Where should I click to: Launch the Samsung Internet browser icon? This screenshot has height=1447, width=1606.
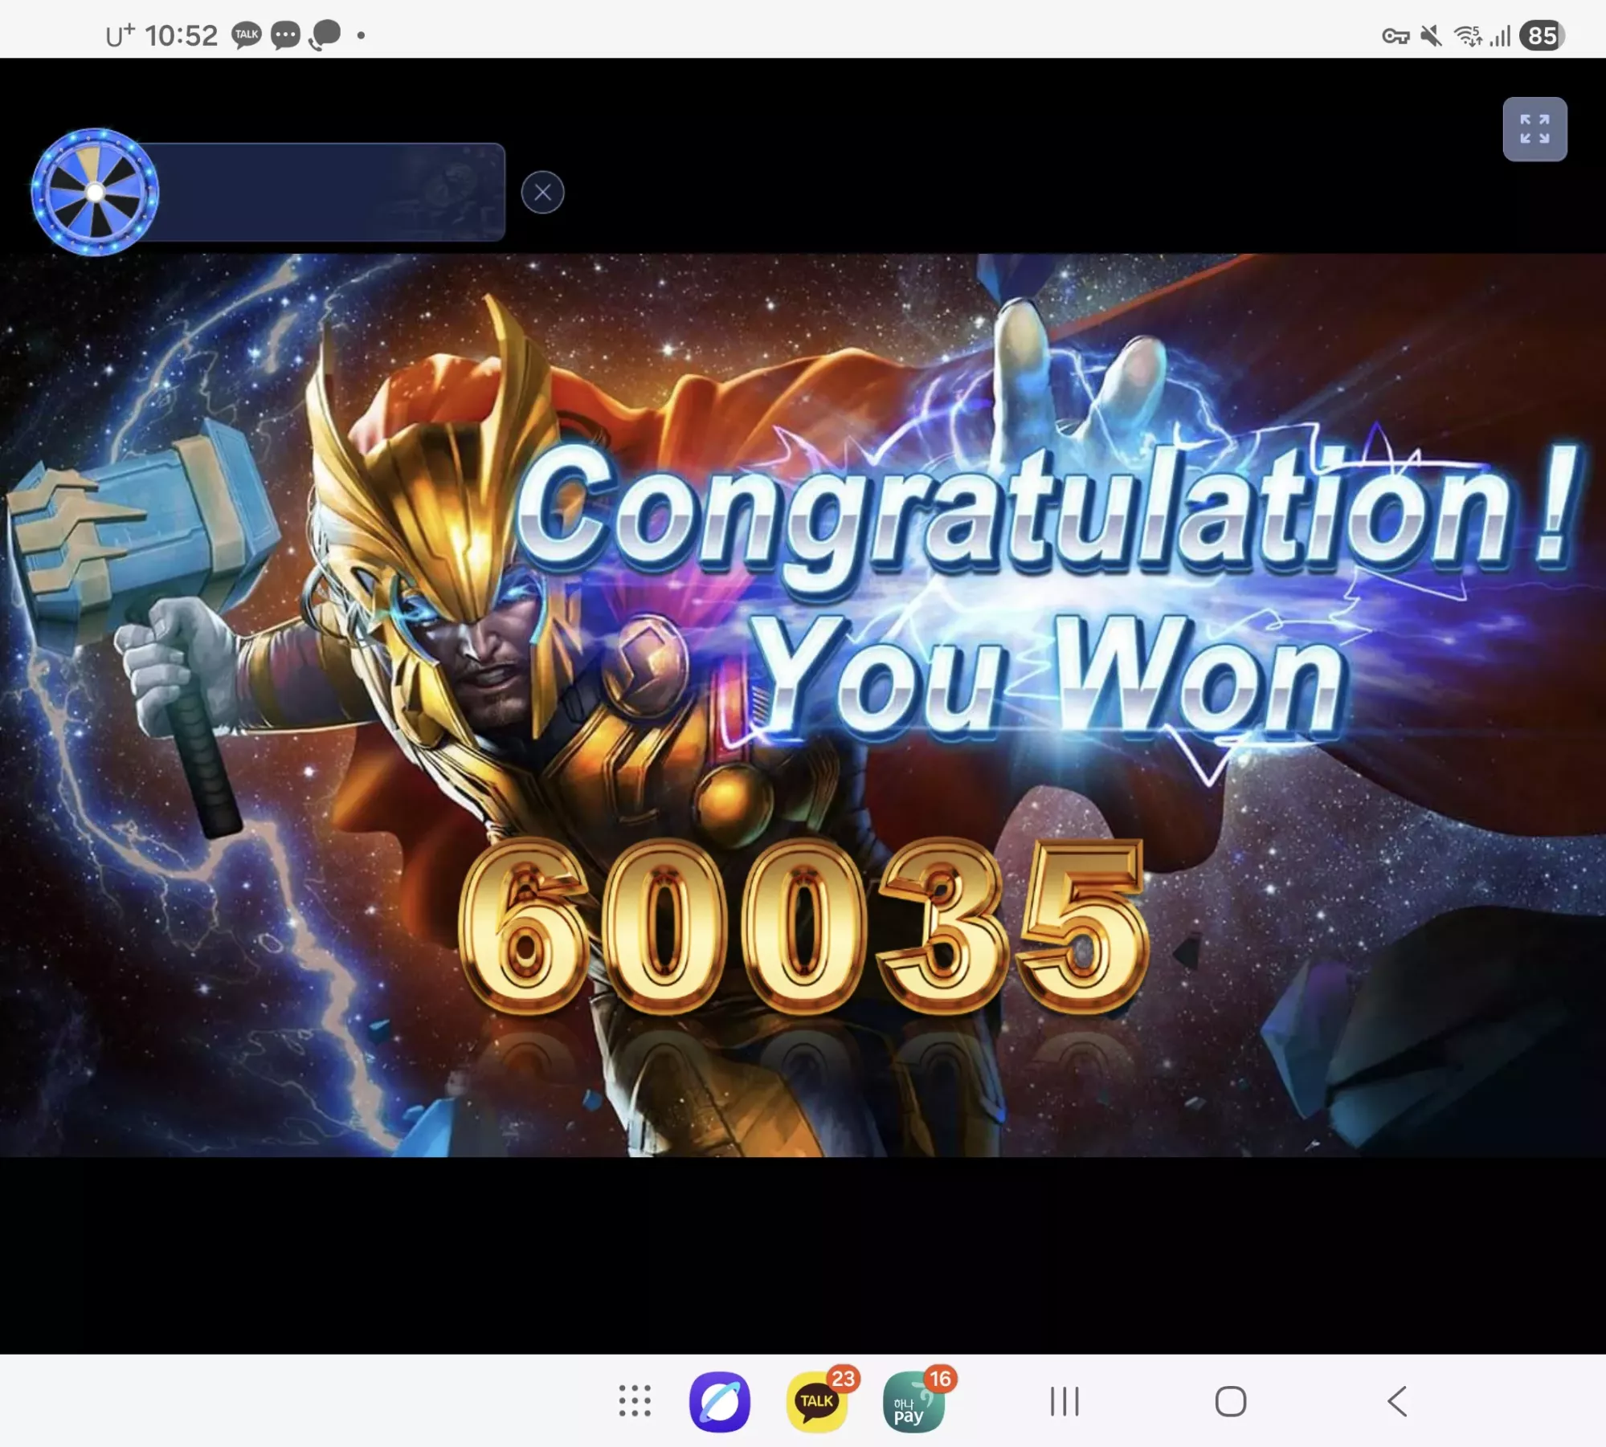point(720,1402)
